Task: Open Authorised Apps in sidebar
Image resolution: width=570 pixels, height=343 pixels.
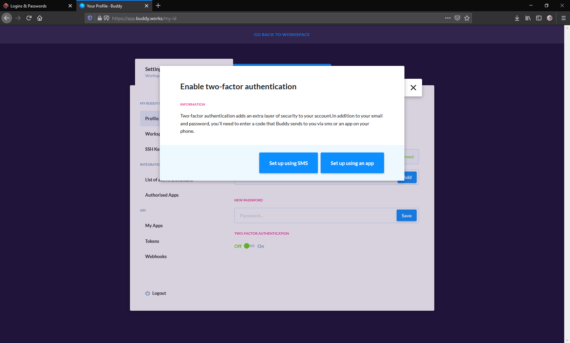Action: point(162,195)
